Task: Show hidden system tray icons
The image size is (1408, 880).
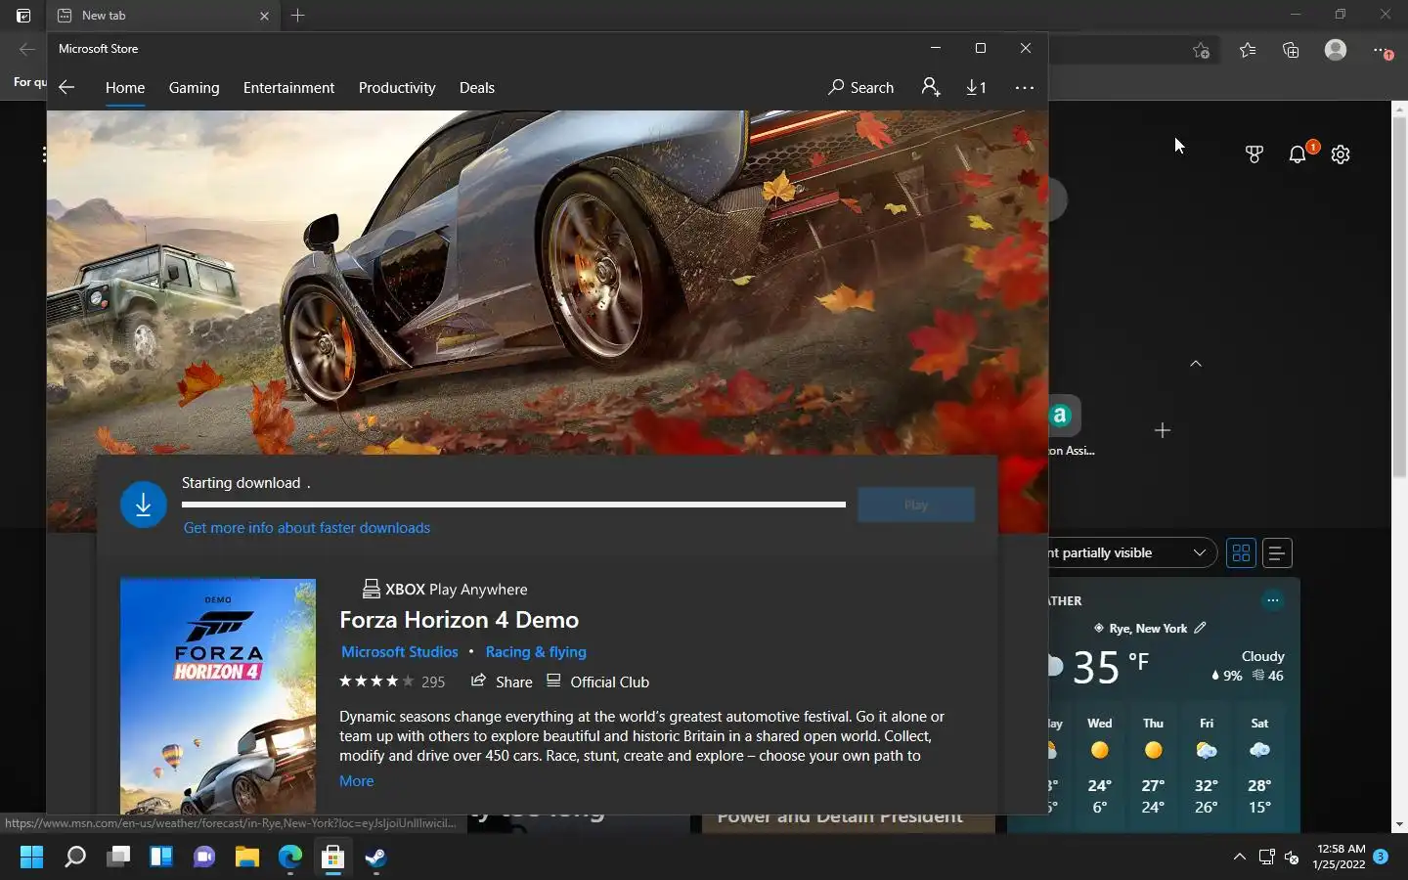Action: [x=1239, y=858]
